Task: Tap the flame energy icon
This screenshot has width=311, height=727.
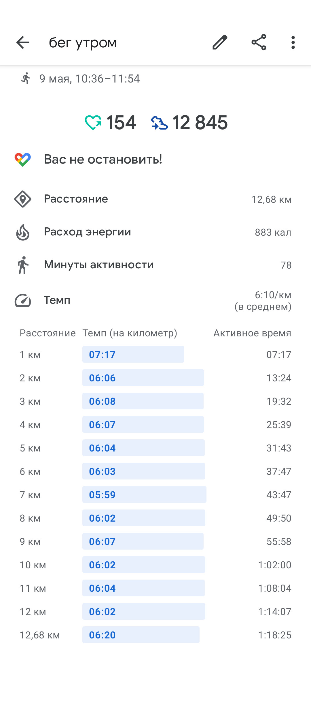Action: pos(23,232)
